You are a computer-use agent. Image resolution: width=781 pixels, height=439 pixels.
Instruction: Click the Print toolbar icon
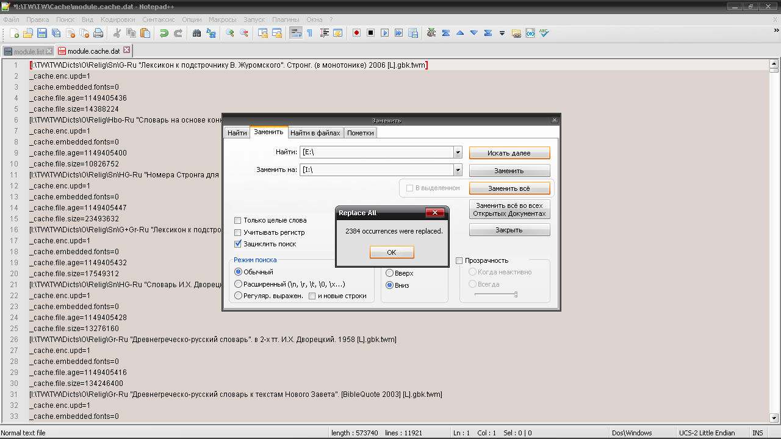point(98,33)
